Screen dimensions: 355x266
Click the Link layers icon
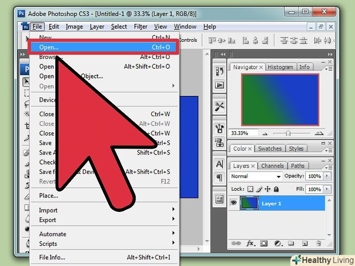[x=236, y=244]
